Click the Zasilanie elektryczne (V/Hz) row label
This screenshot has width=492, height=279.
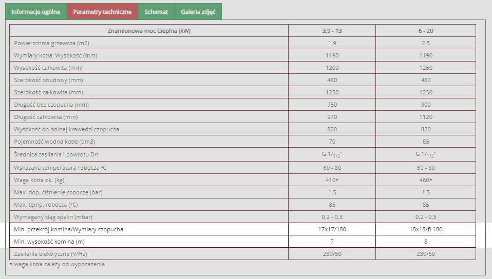pos(50,254)
